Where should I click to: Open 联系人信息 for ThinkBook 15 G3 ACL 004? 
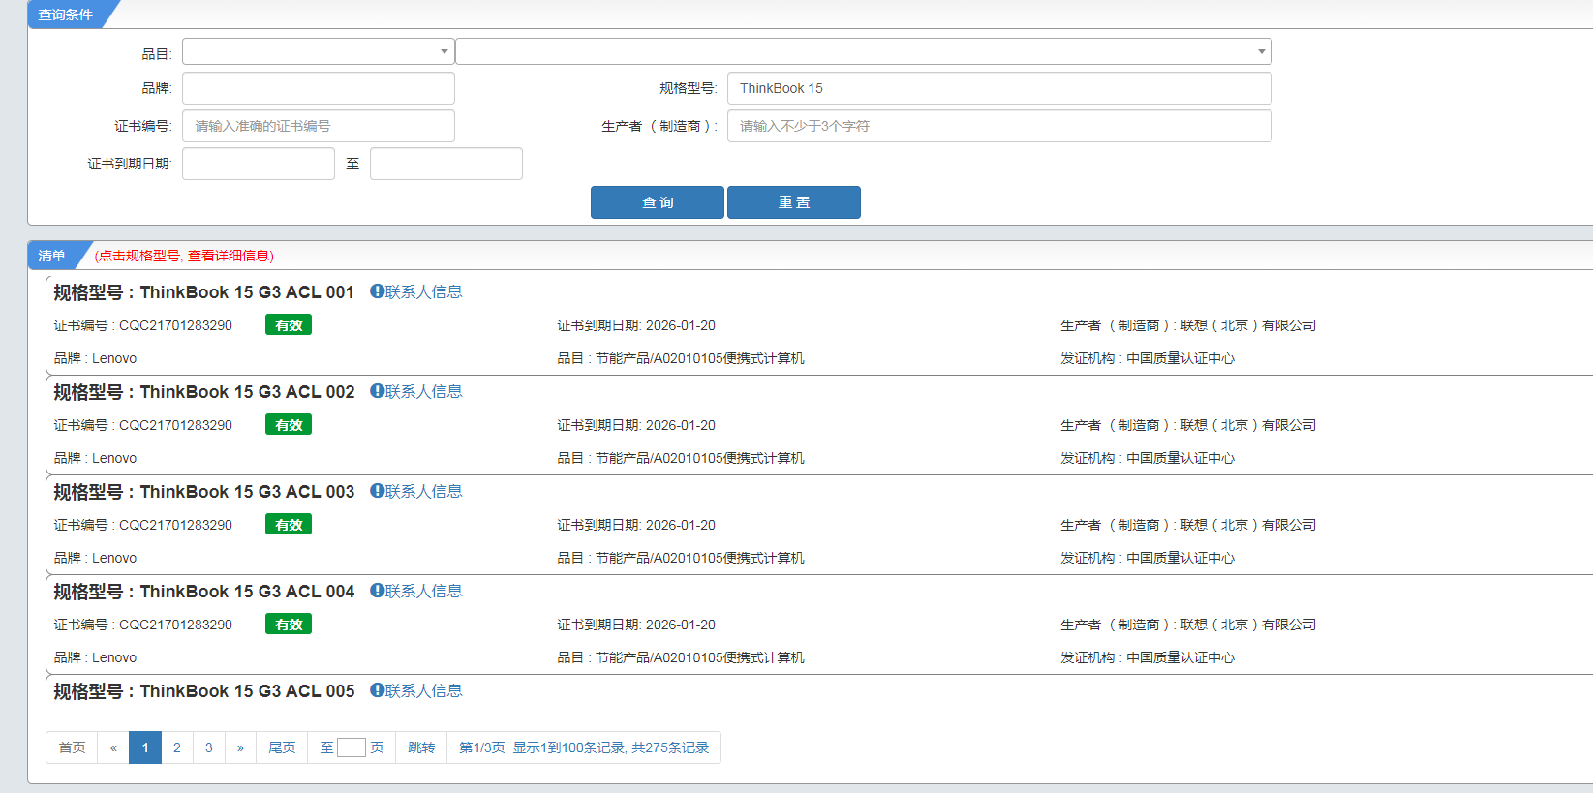point(423,591)
